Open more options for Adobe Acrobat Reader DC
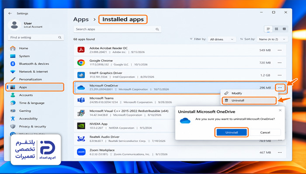 pos(279,50)
